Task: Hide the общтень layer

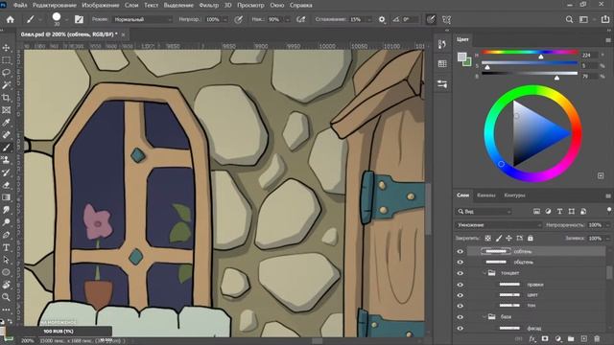Action: coord(460,262)
